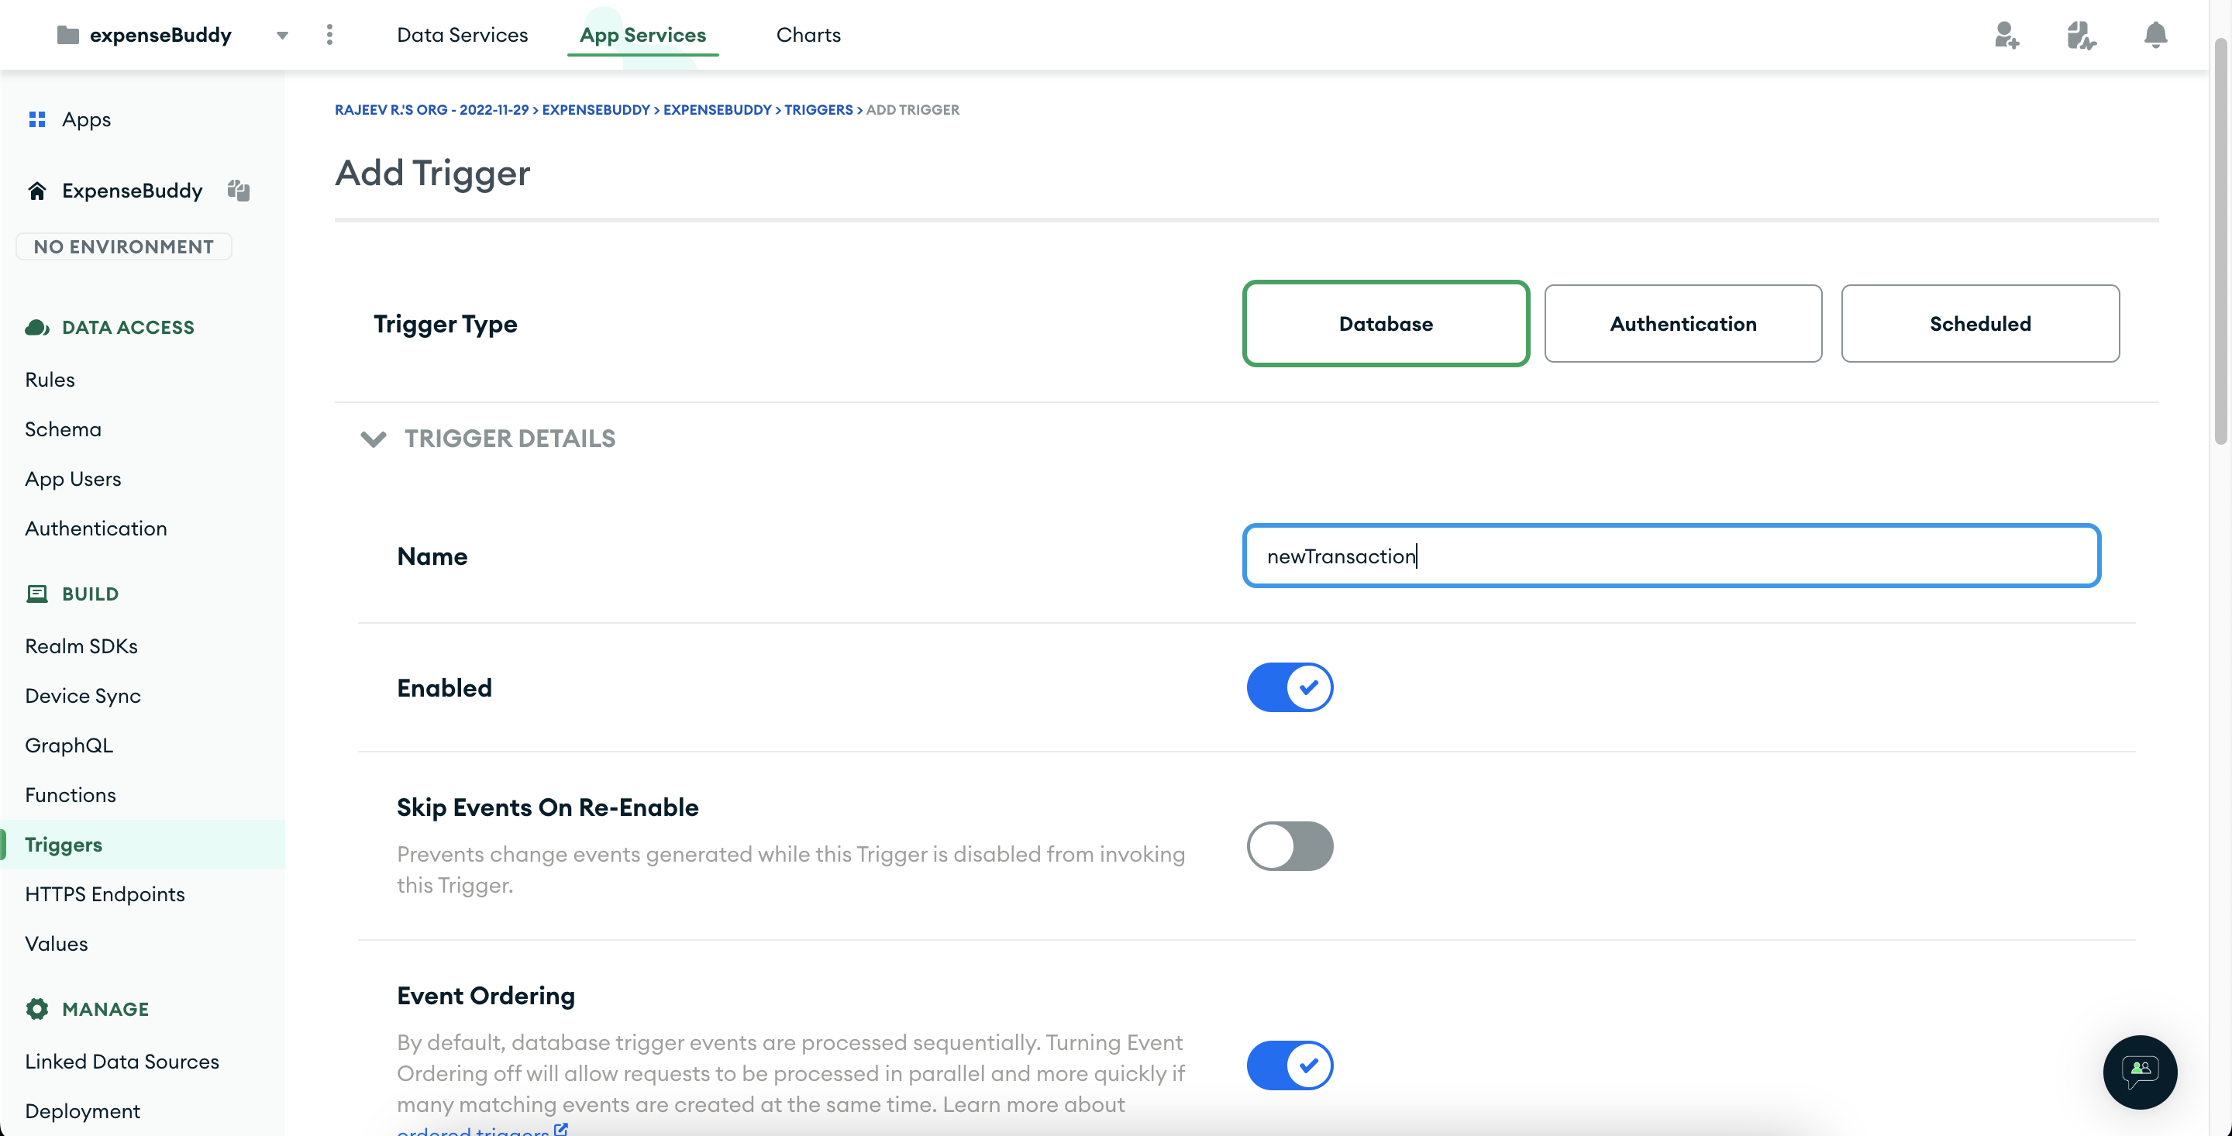The image size is (2232, 1136).
Task: Click the Apps grid icon in sidebar
Action: click(x=37, y=119)
